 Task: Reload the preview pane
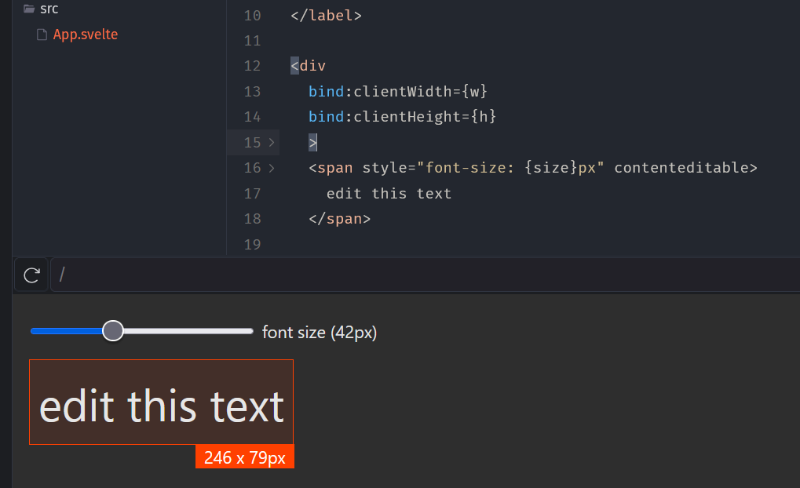tap(31, 275)
